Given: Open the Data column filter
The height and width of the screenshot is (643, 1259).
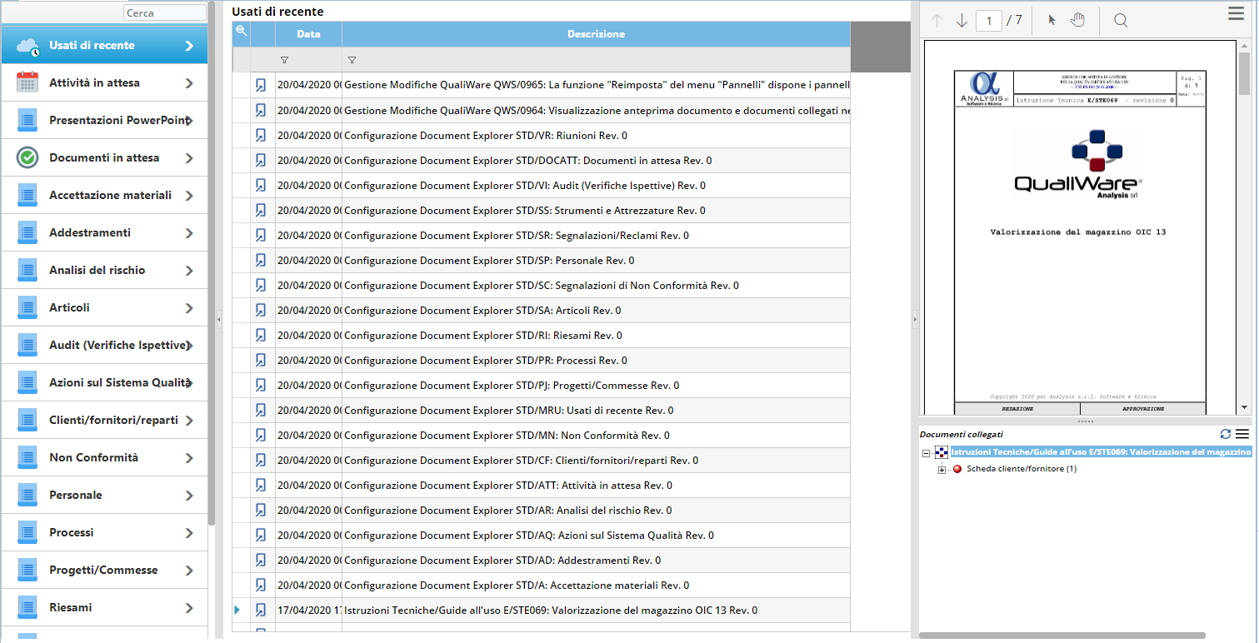Looking at the screenshot, I should 284,60.
